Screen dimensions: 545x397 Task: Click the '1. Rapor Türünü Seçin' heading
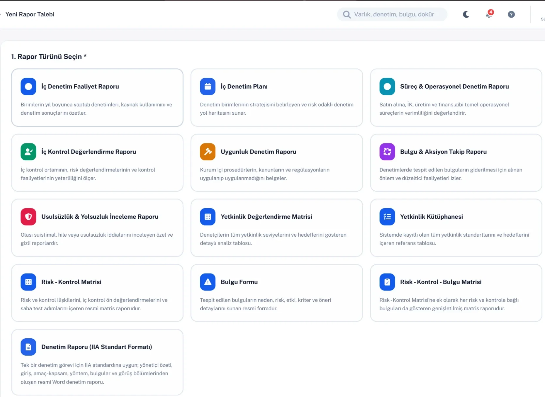point(49,56)
